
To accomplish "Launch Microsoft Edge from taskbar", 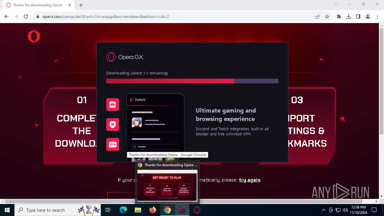I will pos(123,210).
